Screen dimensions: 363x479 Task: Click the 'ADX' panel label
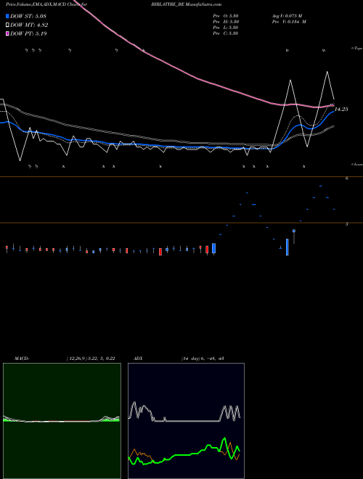pyautogui.click(x=138, y=359)
